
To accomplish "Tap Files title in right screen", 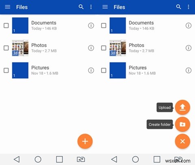I will coord(119,7).
